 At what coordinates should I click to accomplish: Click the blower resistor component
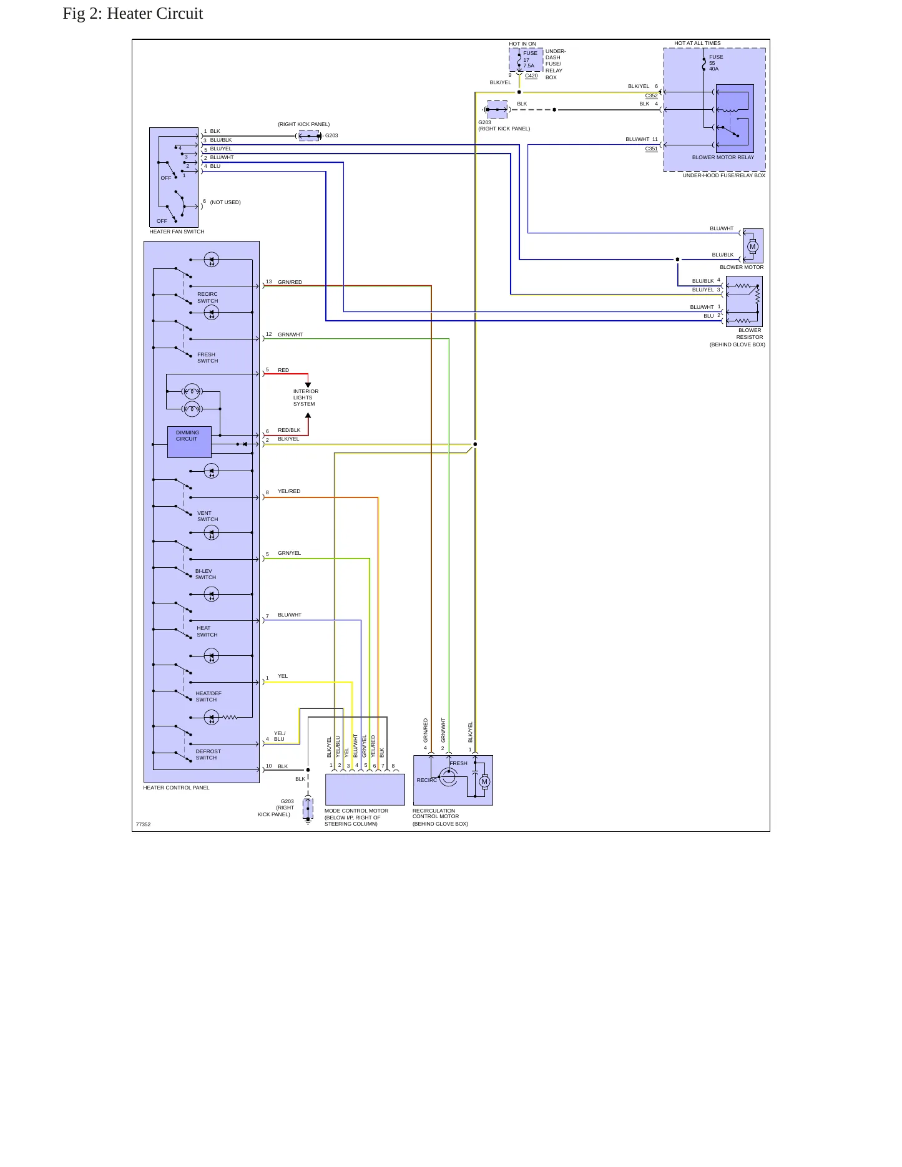point(744,301)
